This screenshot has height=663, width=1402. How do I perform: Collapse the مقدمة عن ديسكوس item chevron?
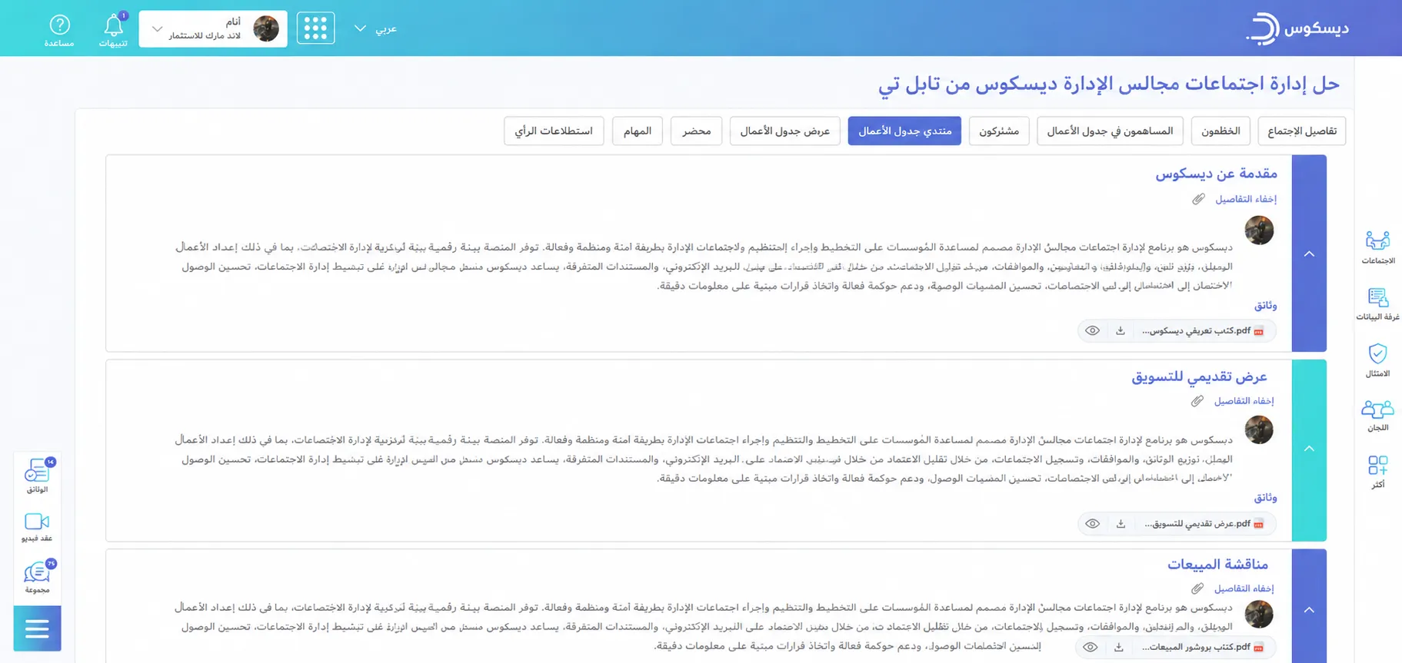[x=1309, y=254]
